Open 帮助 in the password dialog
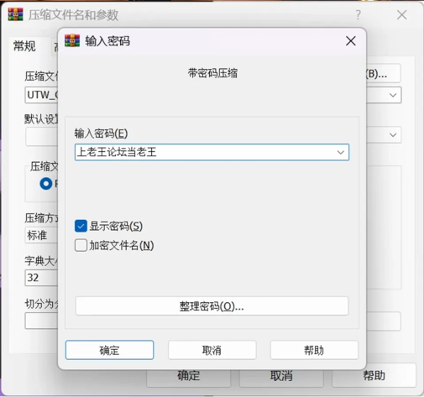Image resolution: width=424 pixels, height=397 pixels. click(314, 350)
